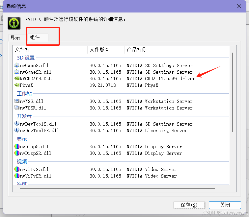Select the nvDispS.dll file name
This screenshot has height=217, width=249.
pos(34,147)
